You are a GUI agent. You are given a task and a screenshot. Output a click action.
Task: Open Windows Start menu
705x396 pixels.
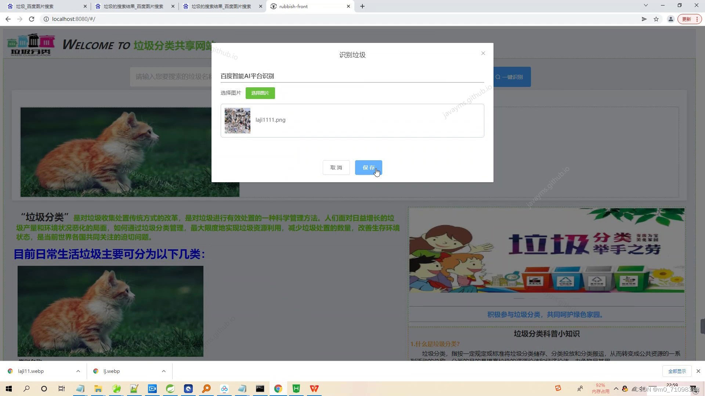[x=9, y=389]
